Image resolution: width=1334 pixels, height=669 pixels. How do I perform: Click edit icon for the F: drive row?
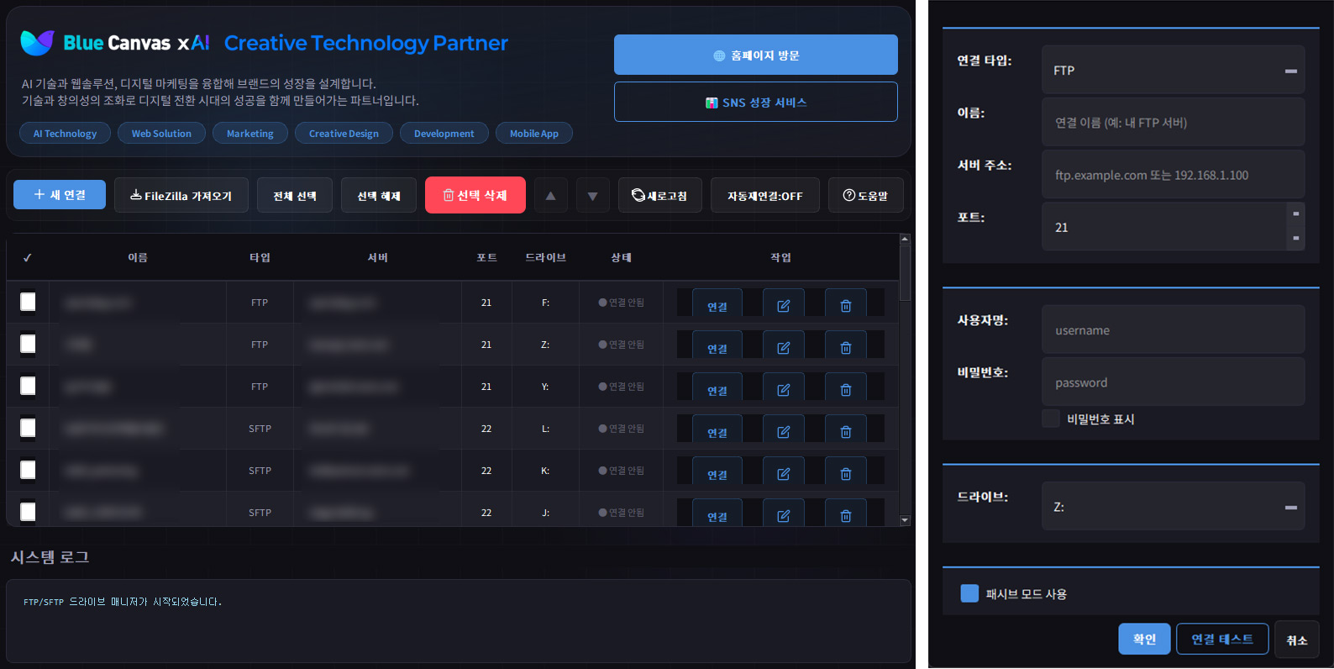(783, 305)
